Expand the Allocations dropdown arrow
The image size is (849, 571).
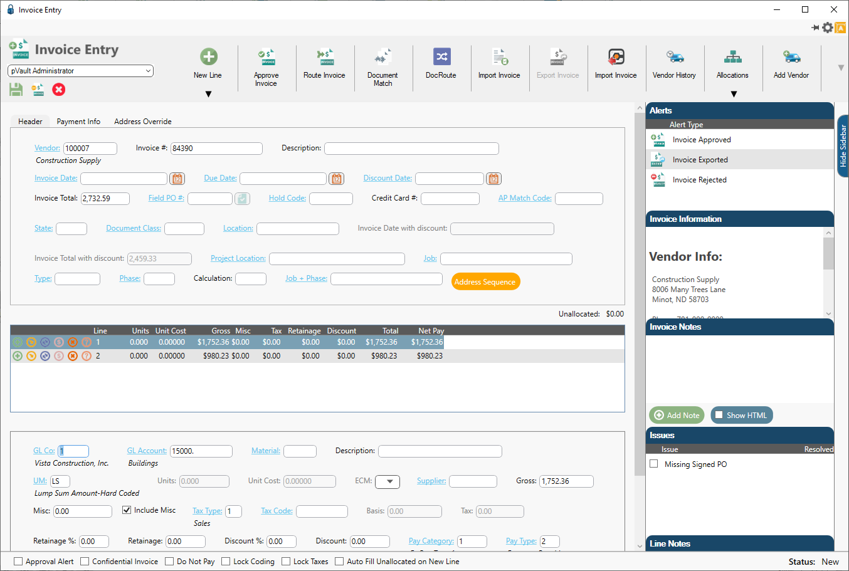tap(734, 94)
